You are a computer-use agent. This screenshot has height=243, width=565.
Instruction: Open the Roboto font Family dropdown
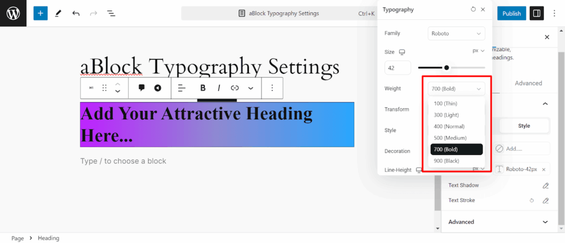tap(456, 34)
